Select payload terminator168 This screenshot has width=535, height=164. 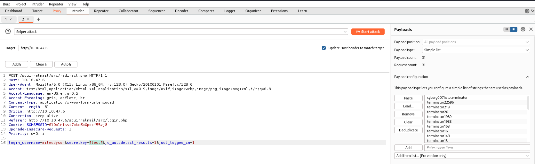click(438, 126)
